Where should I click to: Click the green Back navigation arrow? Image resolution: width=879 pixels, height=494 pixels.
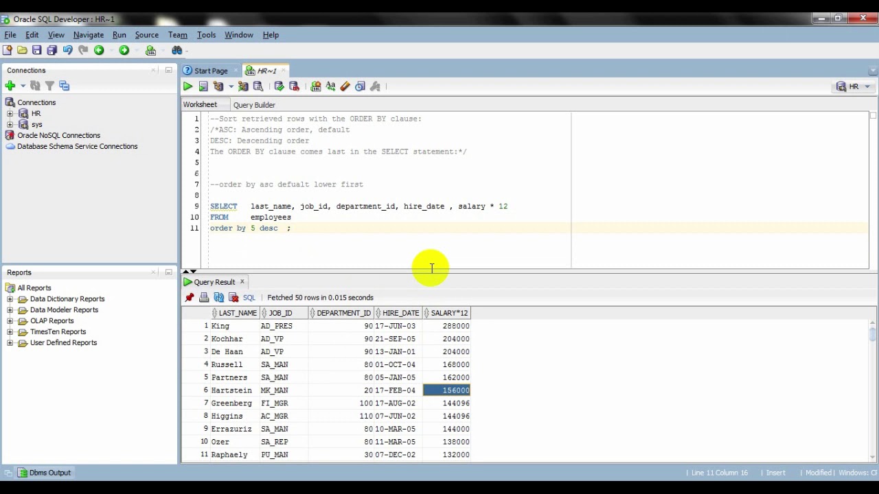click(x=99, y=50)
